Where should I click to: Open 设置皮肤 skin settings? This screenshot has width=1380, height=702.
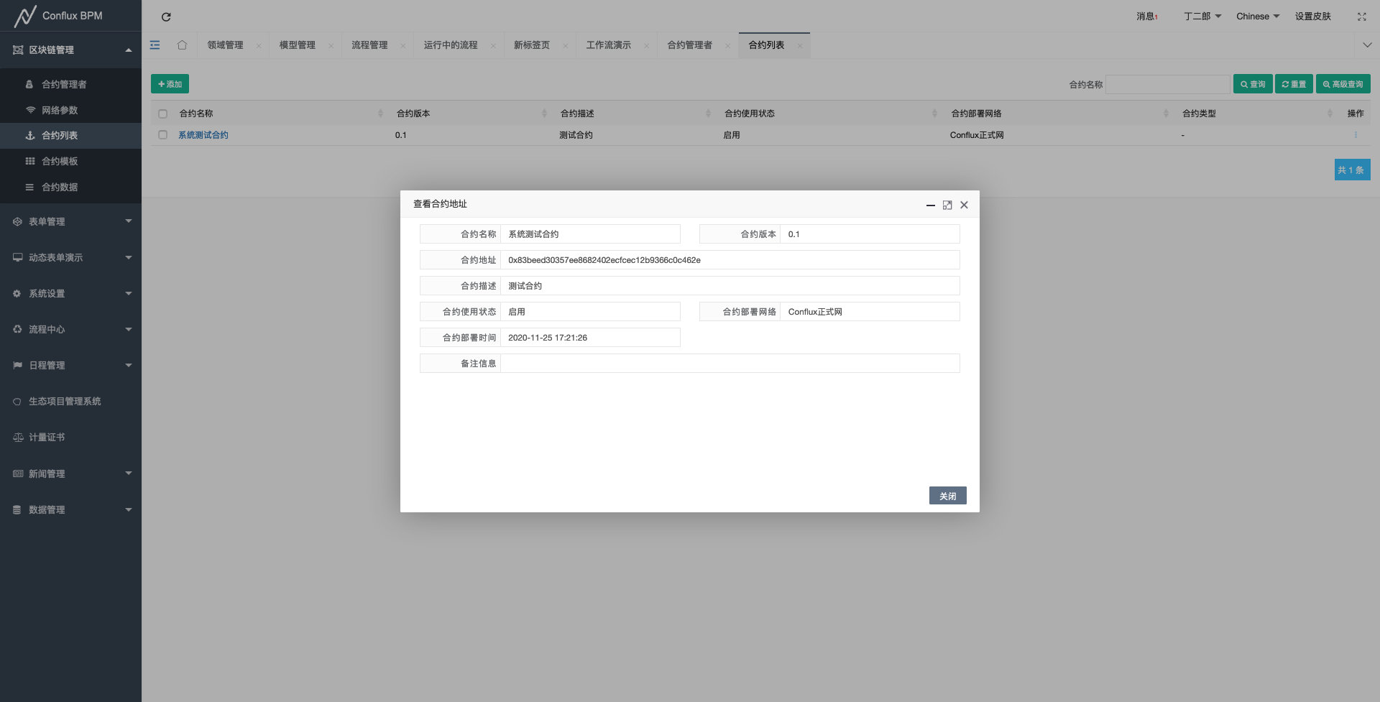point(1312,17)
